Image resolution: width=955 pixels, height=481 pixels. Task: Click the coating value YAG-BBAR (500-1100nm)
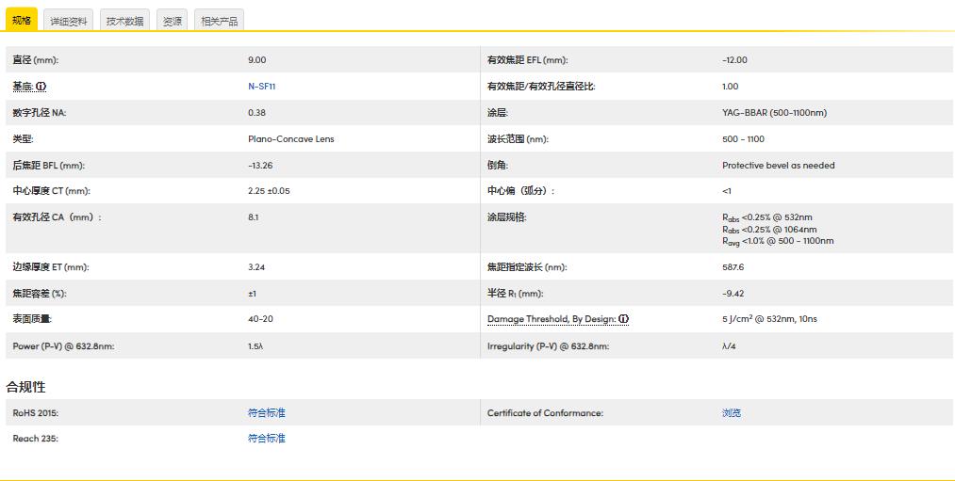pos(774,113)
